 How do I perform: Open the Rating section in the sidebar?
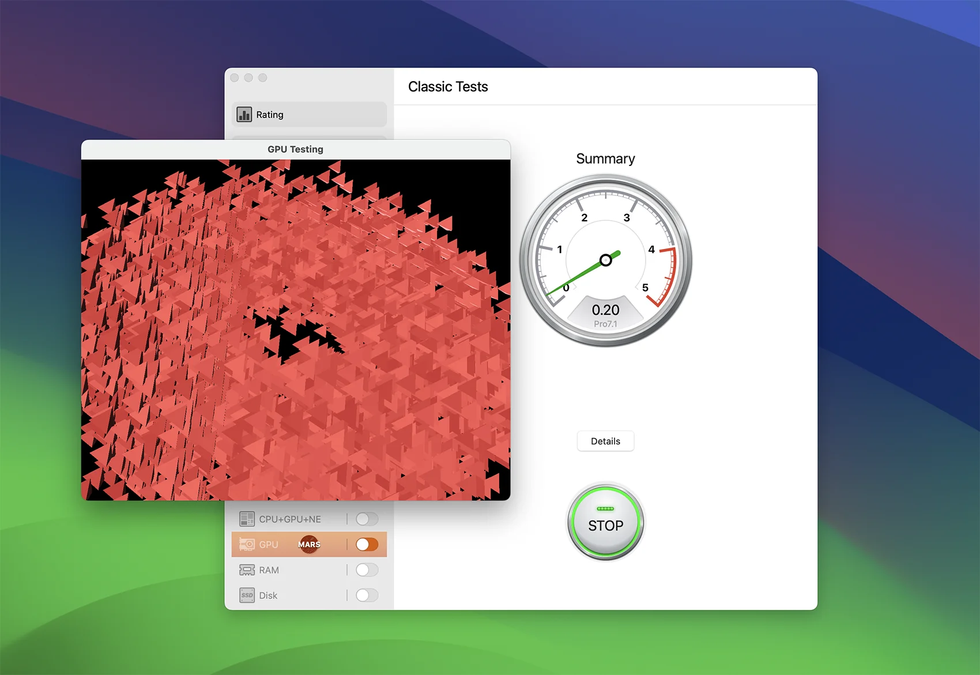(x=309, y=115)
